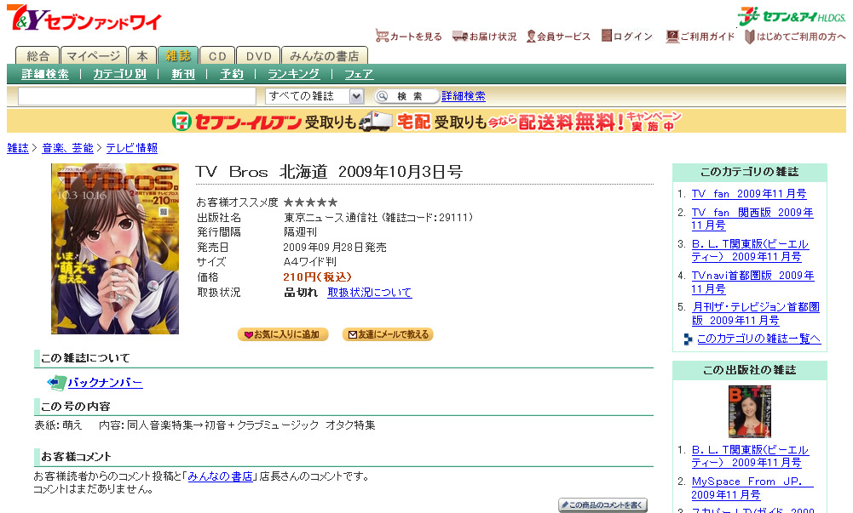This screenshot has height=513, width=853.
Task: Click 友達にメールで教える button
Action: point(388,334)
